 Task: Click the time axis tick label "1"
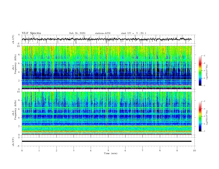pyautogui.click(x=39, y=150)
